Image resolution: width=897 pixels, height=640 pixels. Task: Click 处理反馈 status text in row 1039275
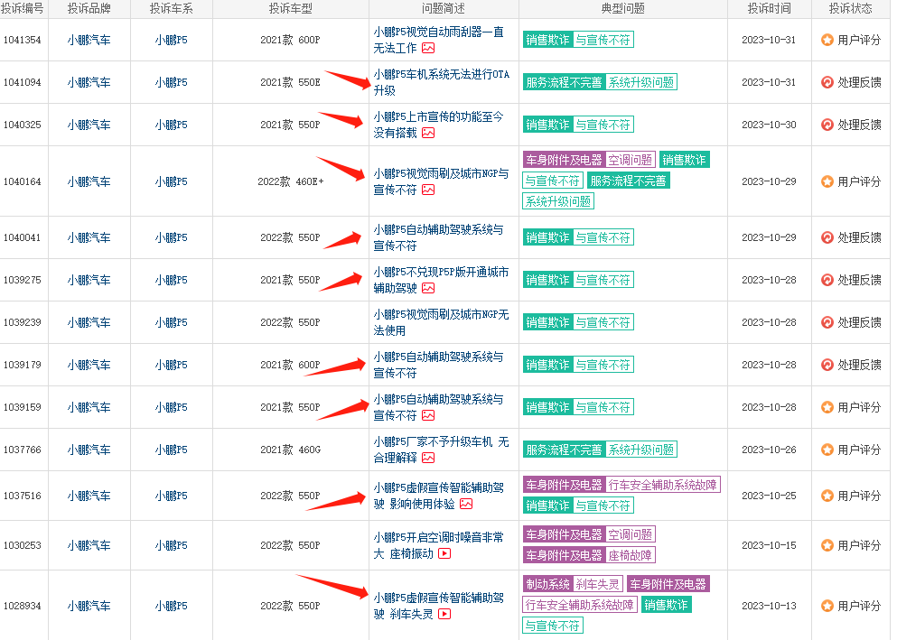pos(859,280)
